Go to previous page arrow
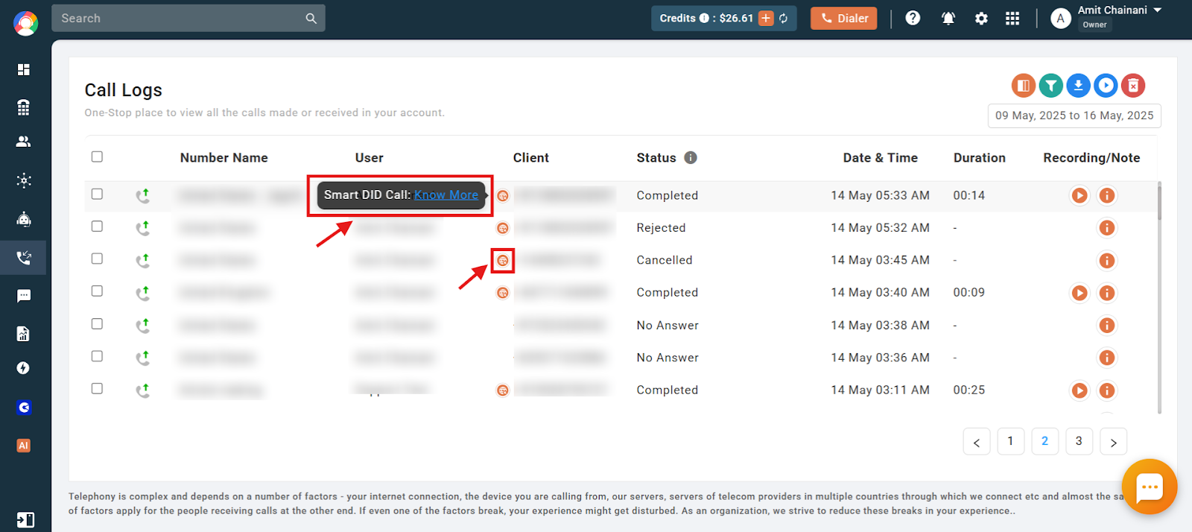Image resolution: width=1192 pixels, height=532 pixels. [x=977, y=442]
